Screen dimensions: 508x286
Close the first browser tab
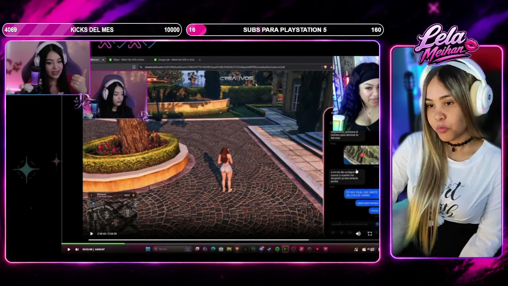point(103,60)
